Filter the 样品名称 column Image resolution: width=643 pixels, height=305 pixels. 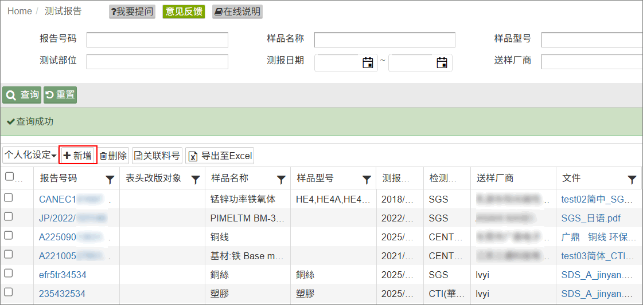[x=281, y=179]
